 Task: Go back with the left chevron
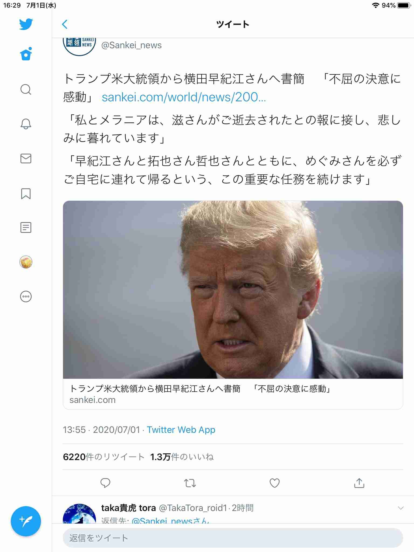65,24
